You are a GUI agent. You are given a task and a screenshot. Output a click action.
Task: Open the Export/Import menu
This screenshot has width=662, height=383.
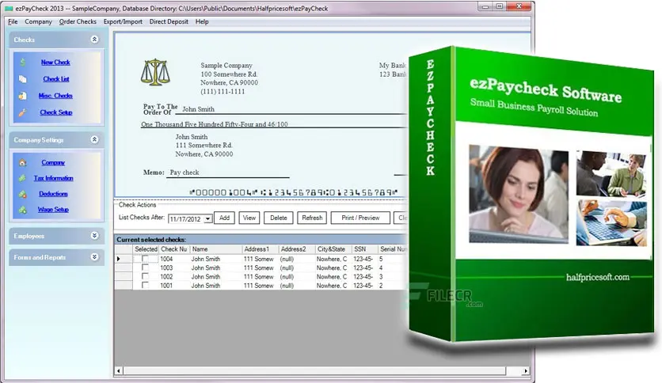point(123,21)
